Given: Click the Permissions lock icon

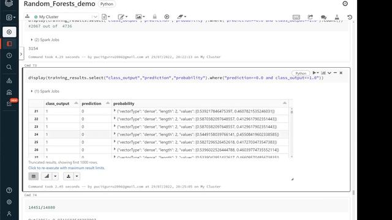Looking at the screenshot, I should [154, 16].
